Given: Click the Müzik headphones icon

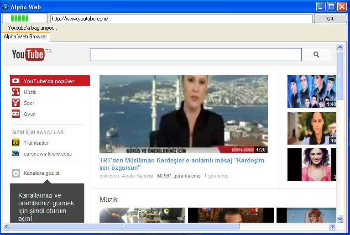Looking at the screenshot, I should click(16, 92).
